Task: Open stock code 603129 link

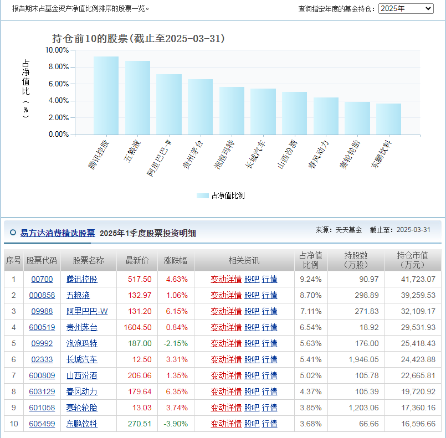Action: pos(42,391)
